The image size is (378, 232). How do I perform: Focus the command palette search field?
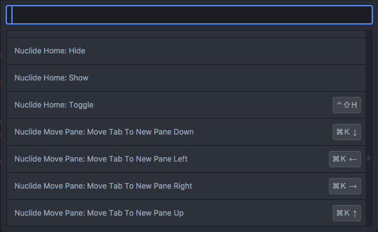click(189, 14)
